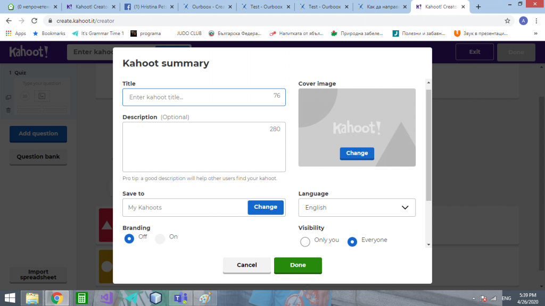
Task: Click the duplicate question icon
Action: (9, 98)
